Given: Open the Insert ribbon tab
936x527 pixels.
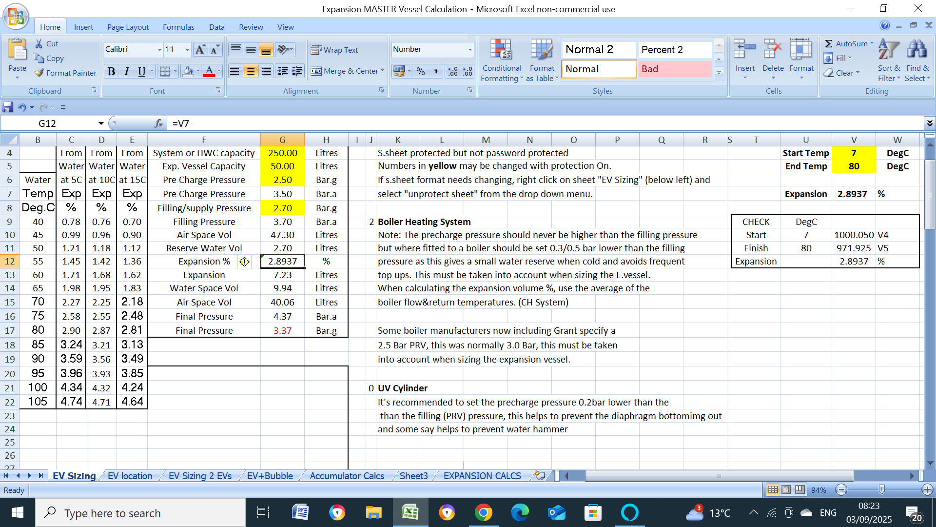Looking at the screenshot, I should [83, 27].
